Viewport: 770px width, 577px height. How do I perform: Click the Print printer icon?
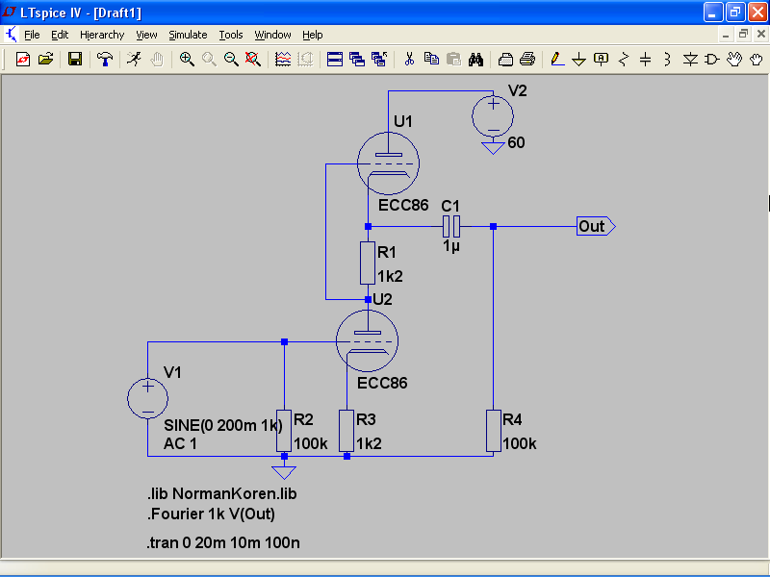click(x=527, y=60)
